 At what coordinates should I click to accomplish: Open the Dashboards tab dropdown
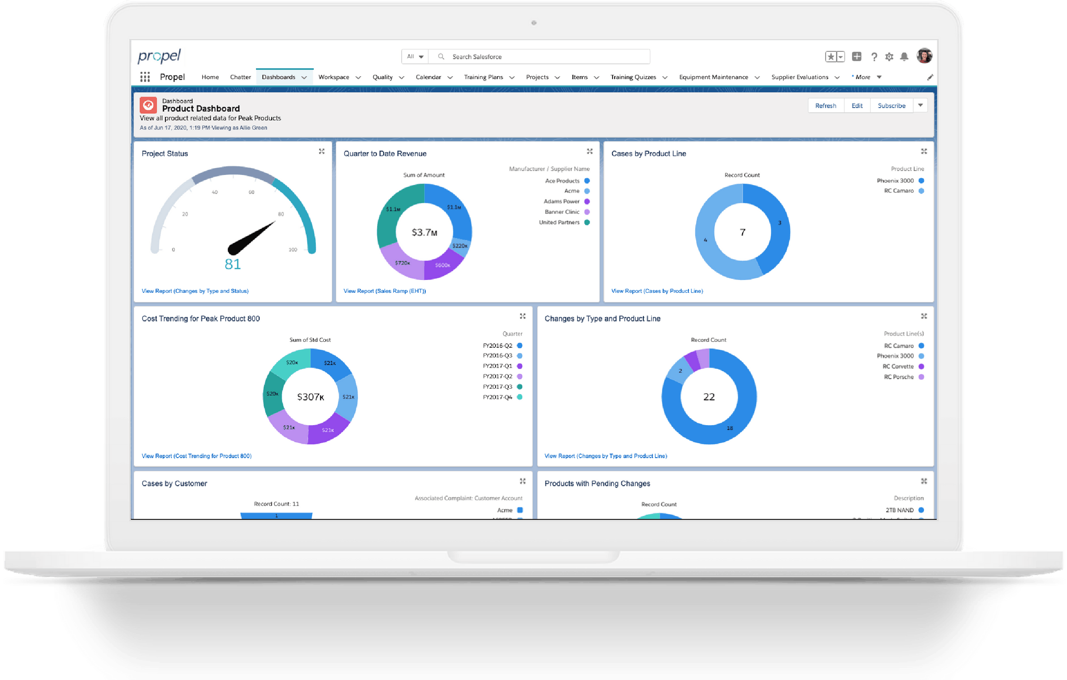[304, 77]
